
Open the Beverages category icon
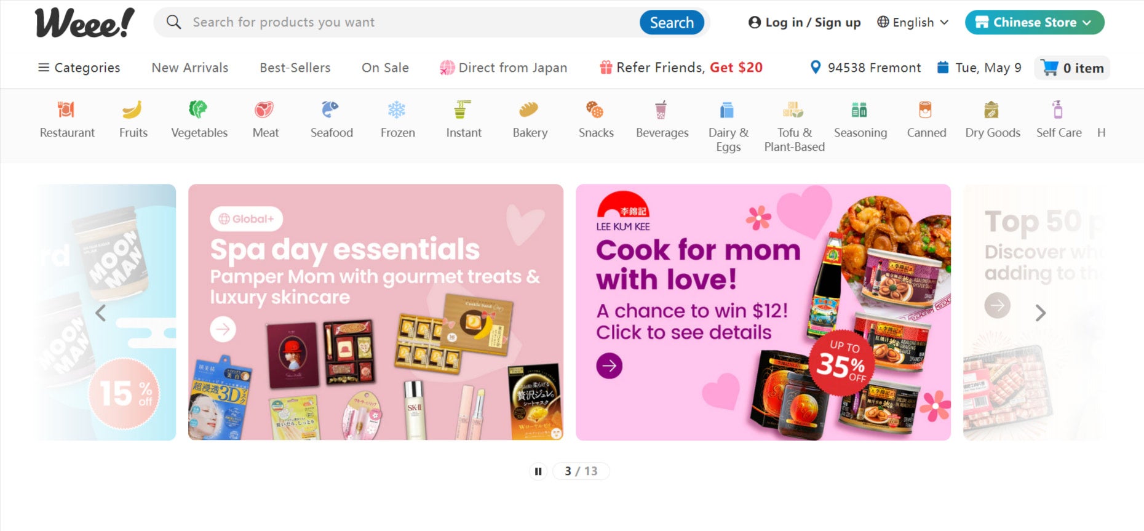pos(662,120)
